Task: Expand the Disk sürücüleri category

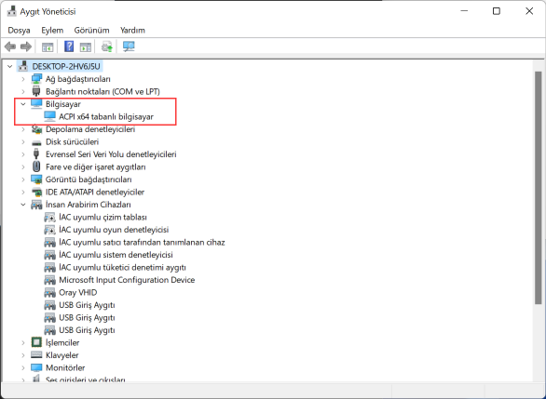Action: pos(23,141)
